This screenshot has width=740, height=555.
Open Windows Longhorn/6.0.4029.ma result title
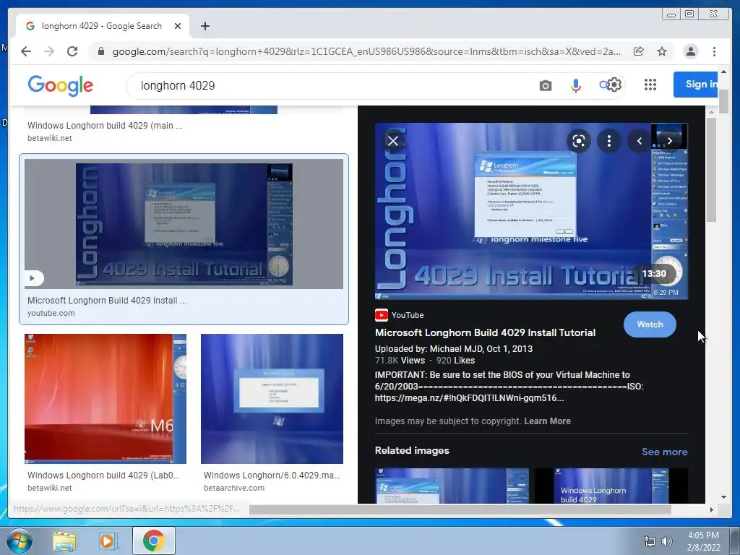tap(272, 476)
